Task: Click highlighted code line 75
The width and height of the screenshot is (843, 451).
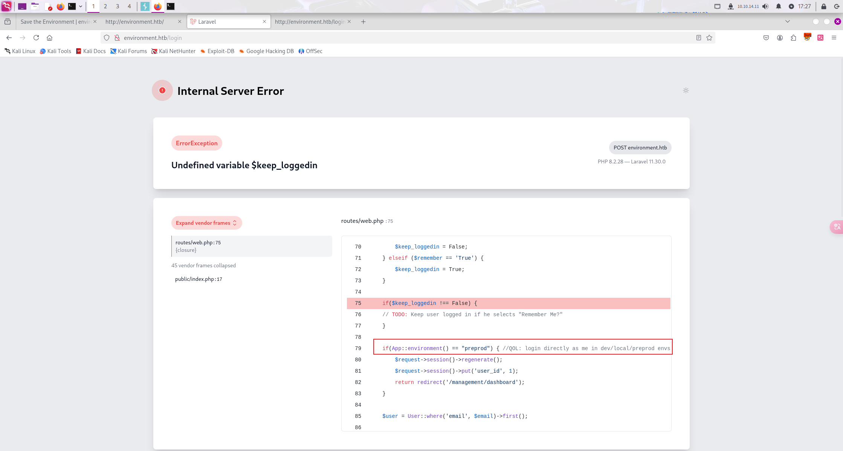Action: 509,303
